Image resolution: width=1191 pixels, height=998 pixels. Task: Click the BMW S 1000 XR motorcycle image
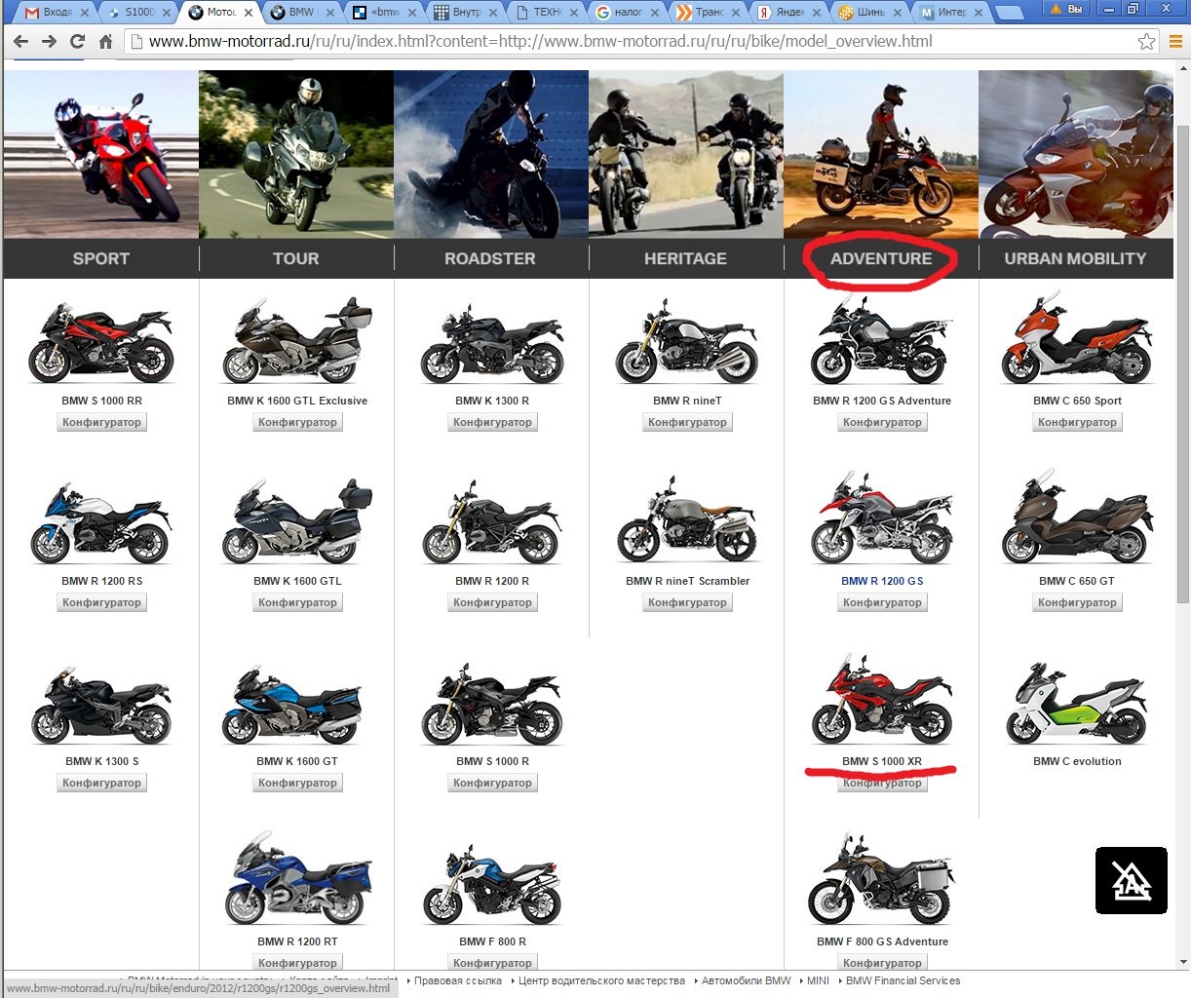point(881,702)
